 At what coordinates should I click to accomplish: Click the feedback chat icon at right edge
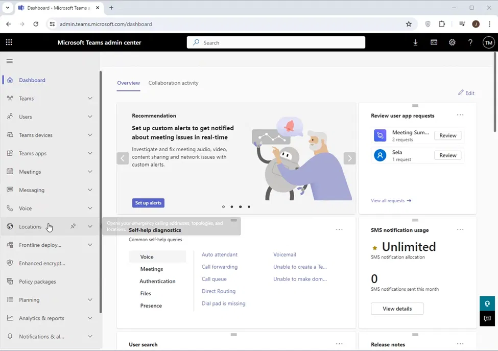point(487,319)
